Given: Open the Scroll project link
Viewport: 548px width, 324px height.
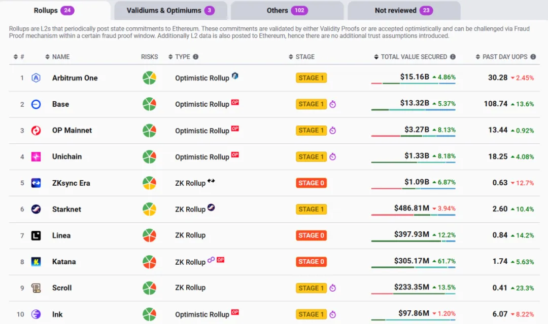Looking at the screenshot, I should (x=62, y=288).
